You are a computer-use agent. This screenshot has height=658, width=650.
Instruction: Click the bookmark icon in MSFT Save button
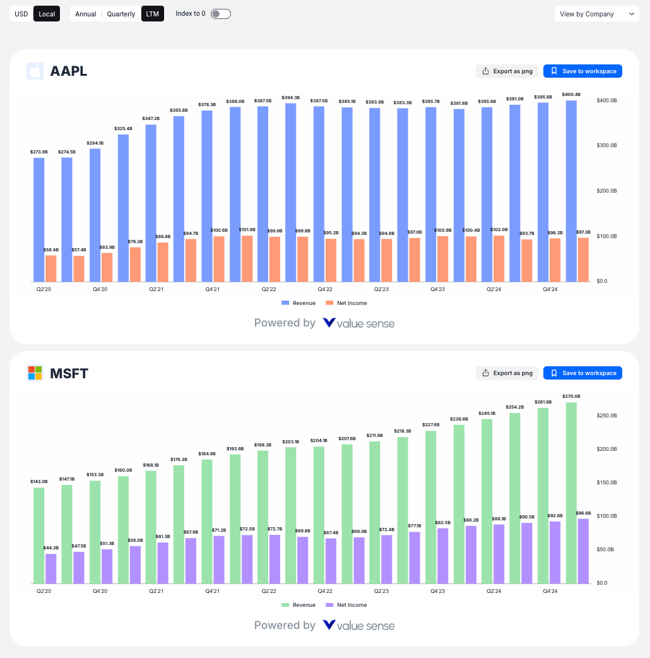point(554,373)
